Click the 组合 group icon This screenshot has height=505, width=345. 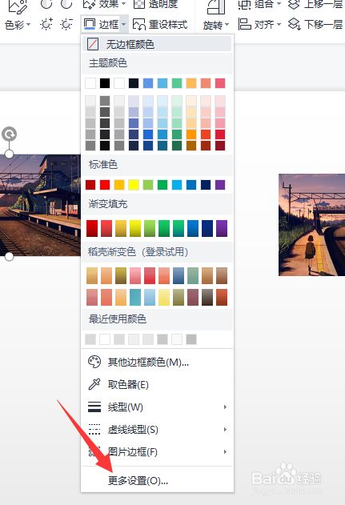point(244,5)
